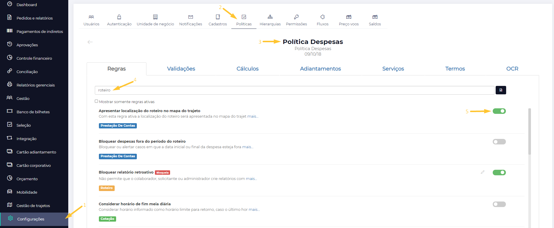The image size is (554, 228).
Task: Open Saldos icon in top bar
Action: point(375,17)
